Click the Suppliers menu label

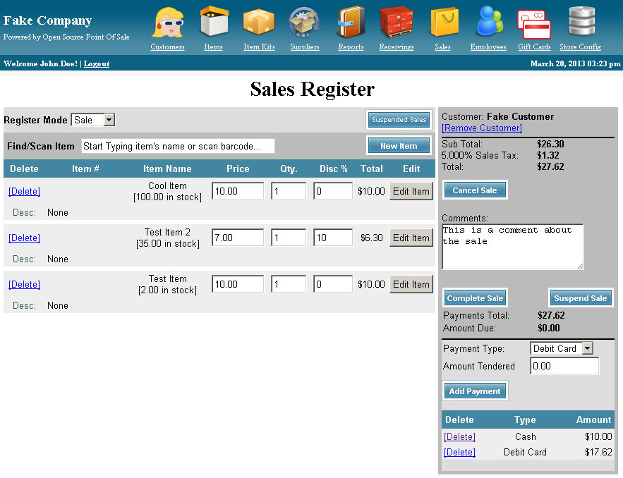tap(305, 47)
